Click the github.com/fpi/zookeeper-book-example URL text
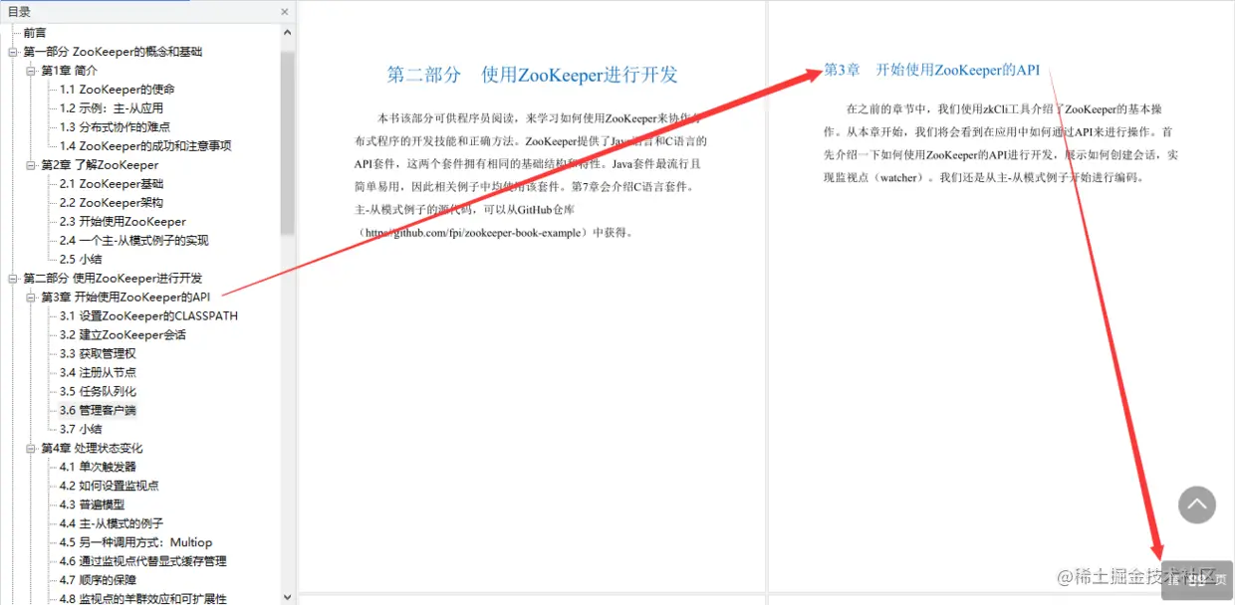The image size is (1235, 605). pyautogui.click(x=472, y=234)
